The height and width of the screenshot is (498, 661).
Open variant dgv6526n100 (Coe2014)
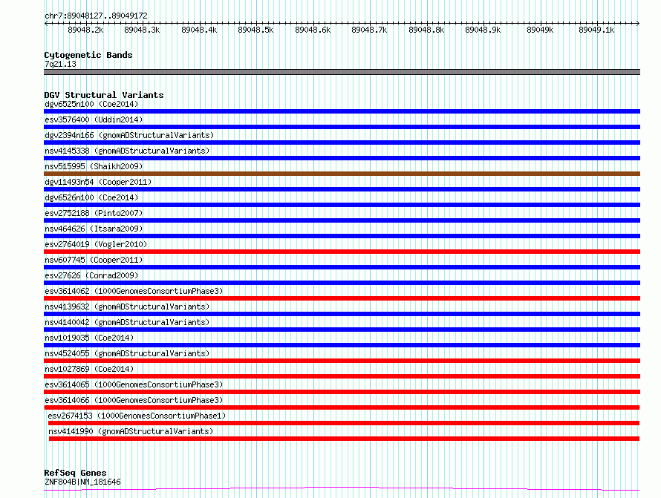tap(91, 197)
